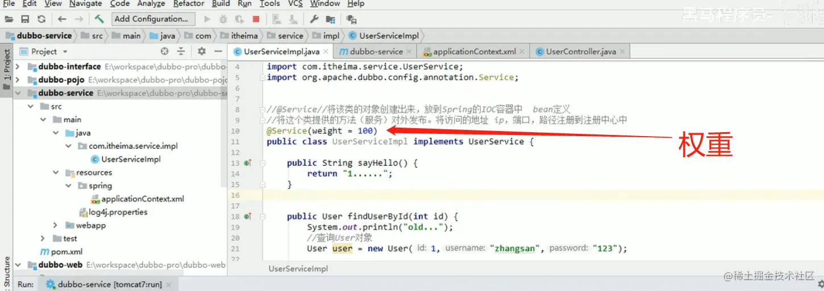Build project with the green hammer icon
The image size is (824, 291).
tap(99, 19)
